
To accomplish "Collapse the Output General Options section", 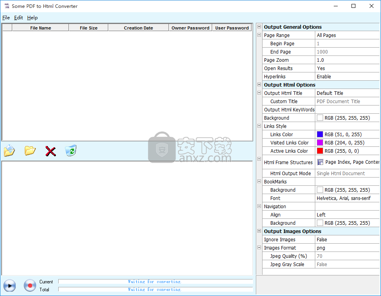I will click(259, 27).
